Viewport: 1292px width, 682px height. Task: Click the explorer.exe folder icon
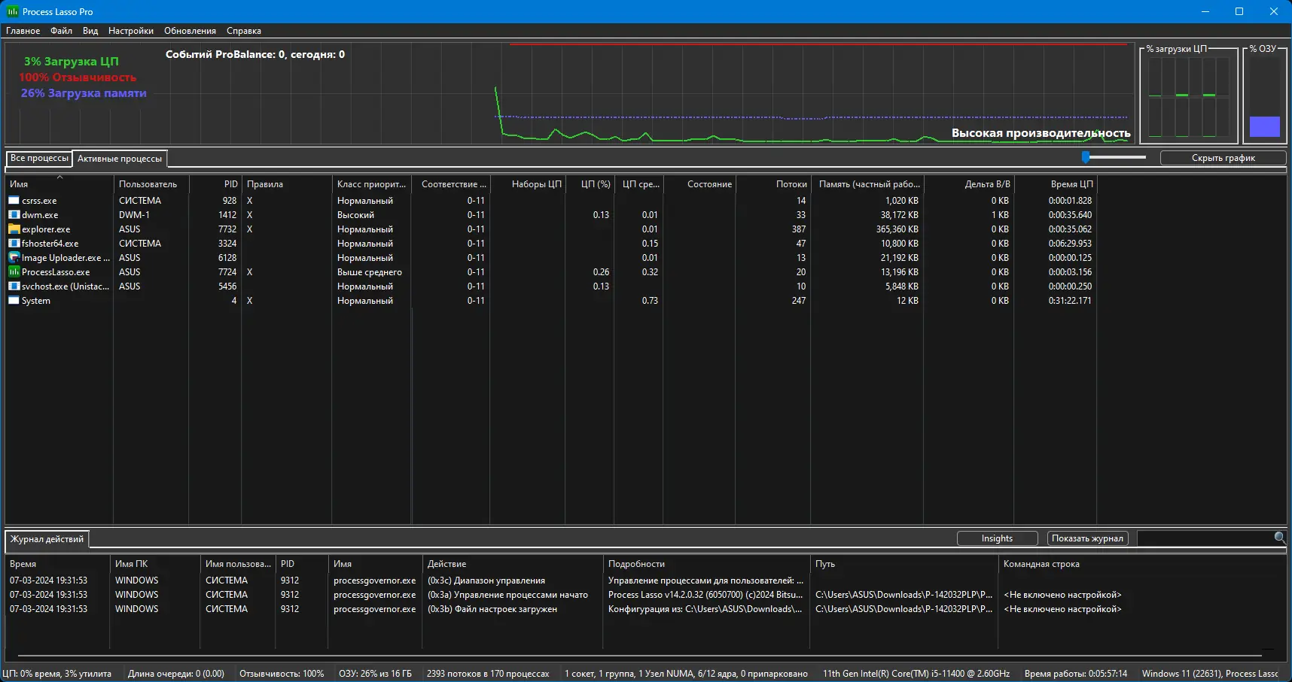click(14, 229)
